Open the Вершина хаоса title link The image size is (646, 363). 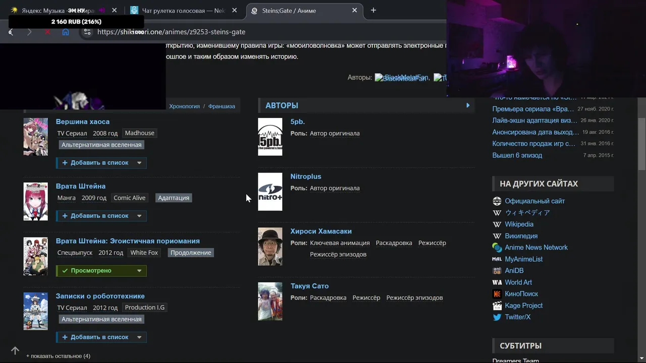pos(83,122)
